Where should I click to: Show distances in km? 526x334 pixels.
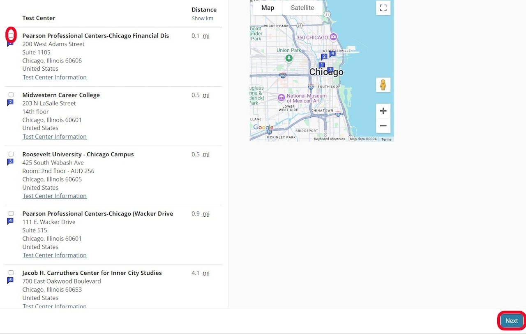(x=203, y=19)
